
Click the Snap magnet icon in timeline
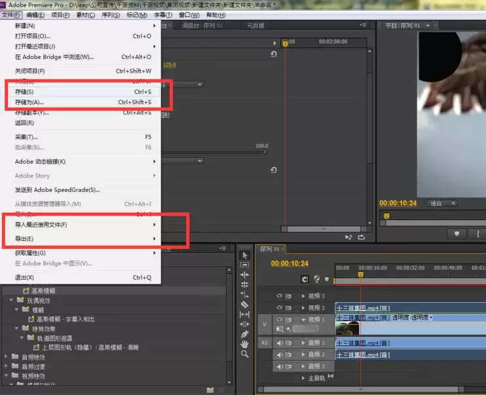pyautogui.click(x=305, y=278)
